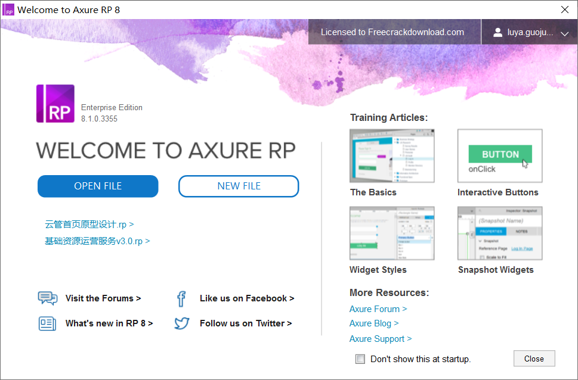The width and height of the screenshot is (578, 380).
Task: Open the Like us on Facebook link
Action: coord(247,298)
